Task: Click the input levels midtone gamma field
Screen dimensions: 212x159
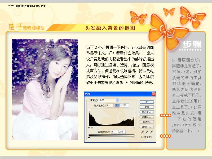Action: (x=117, y=105)
